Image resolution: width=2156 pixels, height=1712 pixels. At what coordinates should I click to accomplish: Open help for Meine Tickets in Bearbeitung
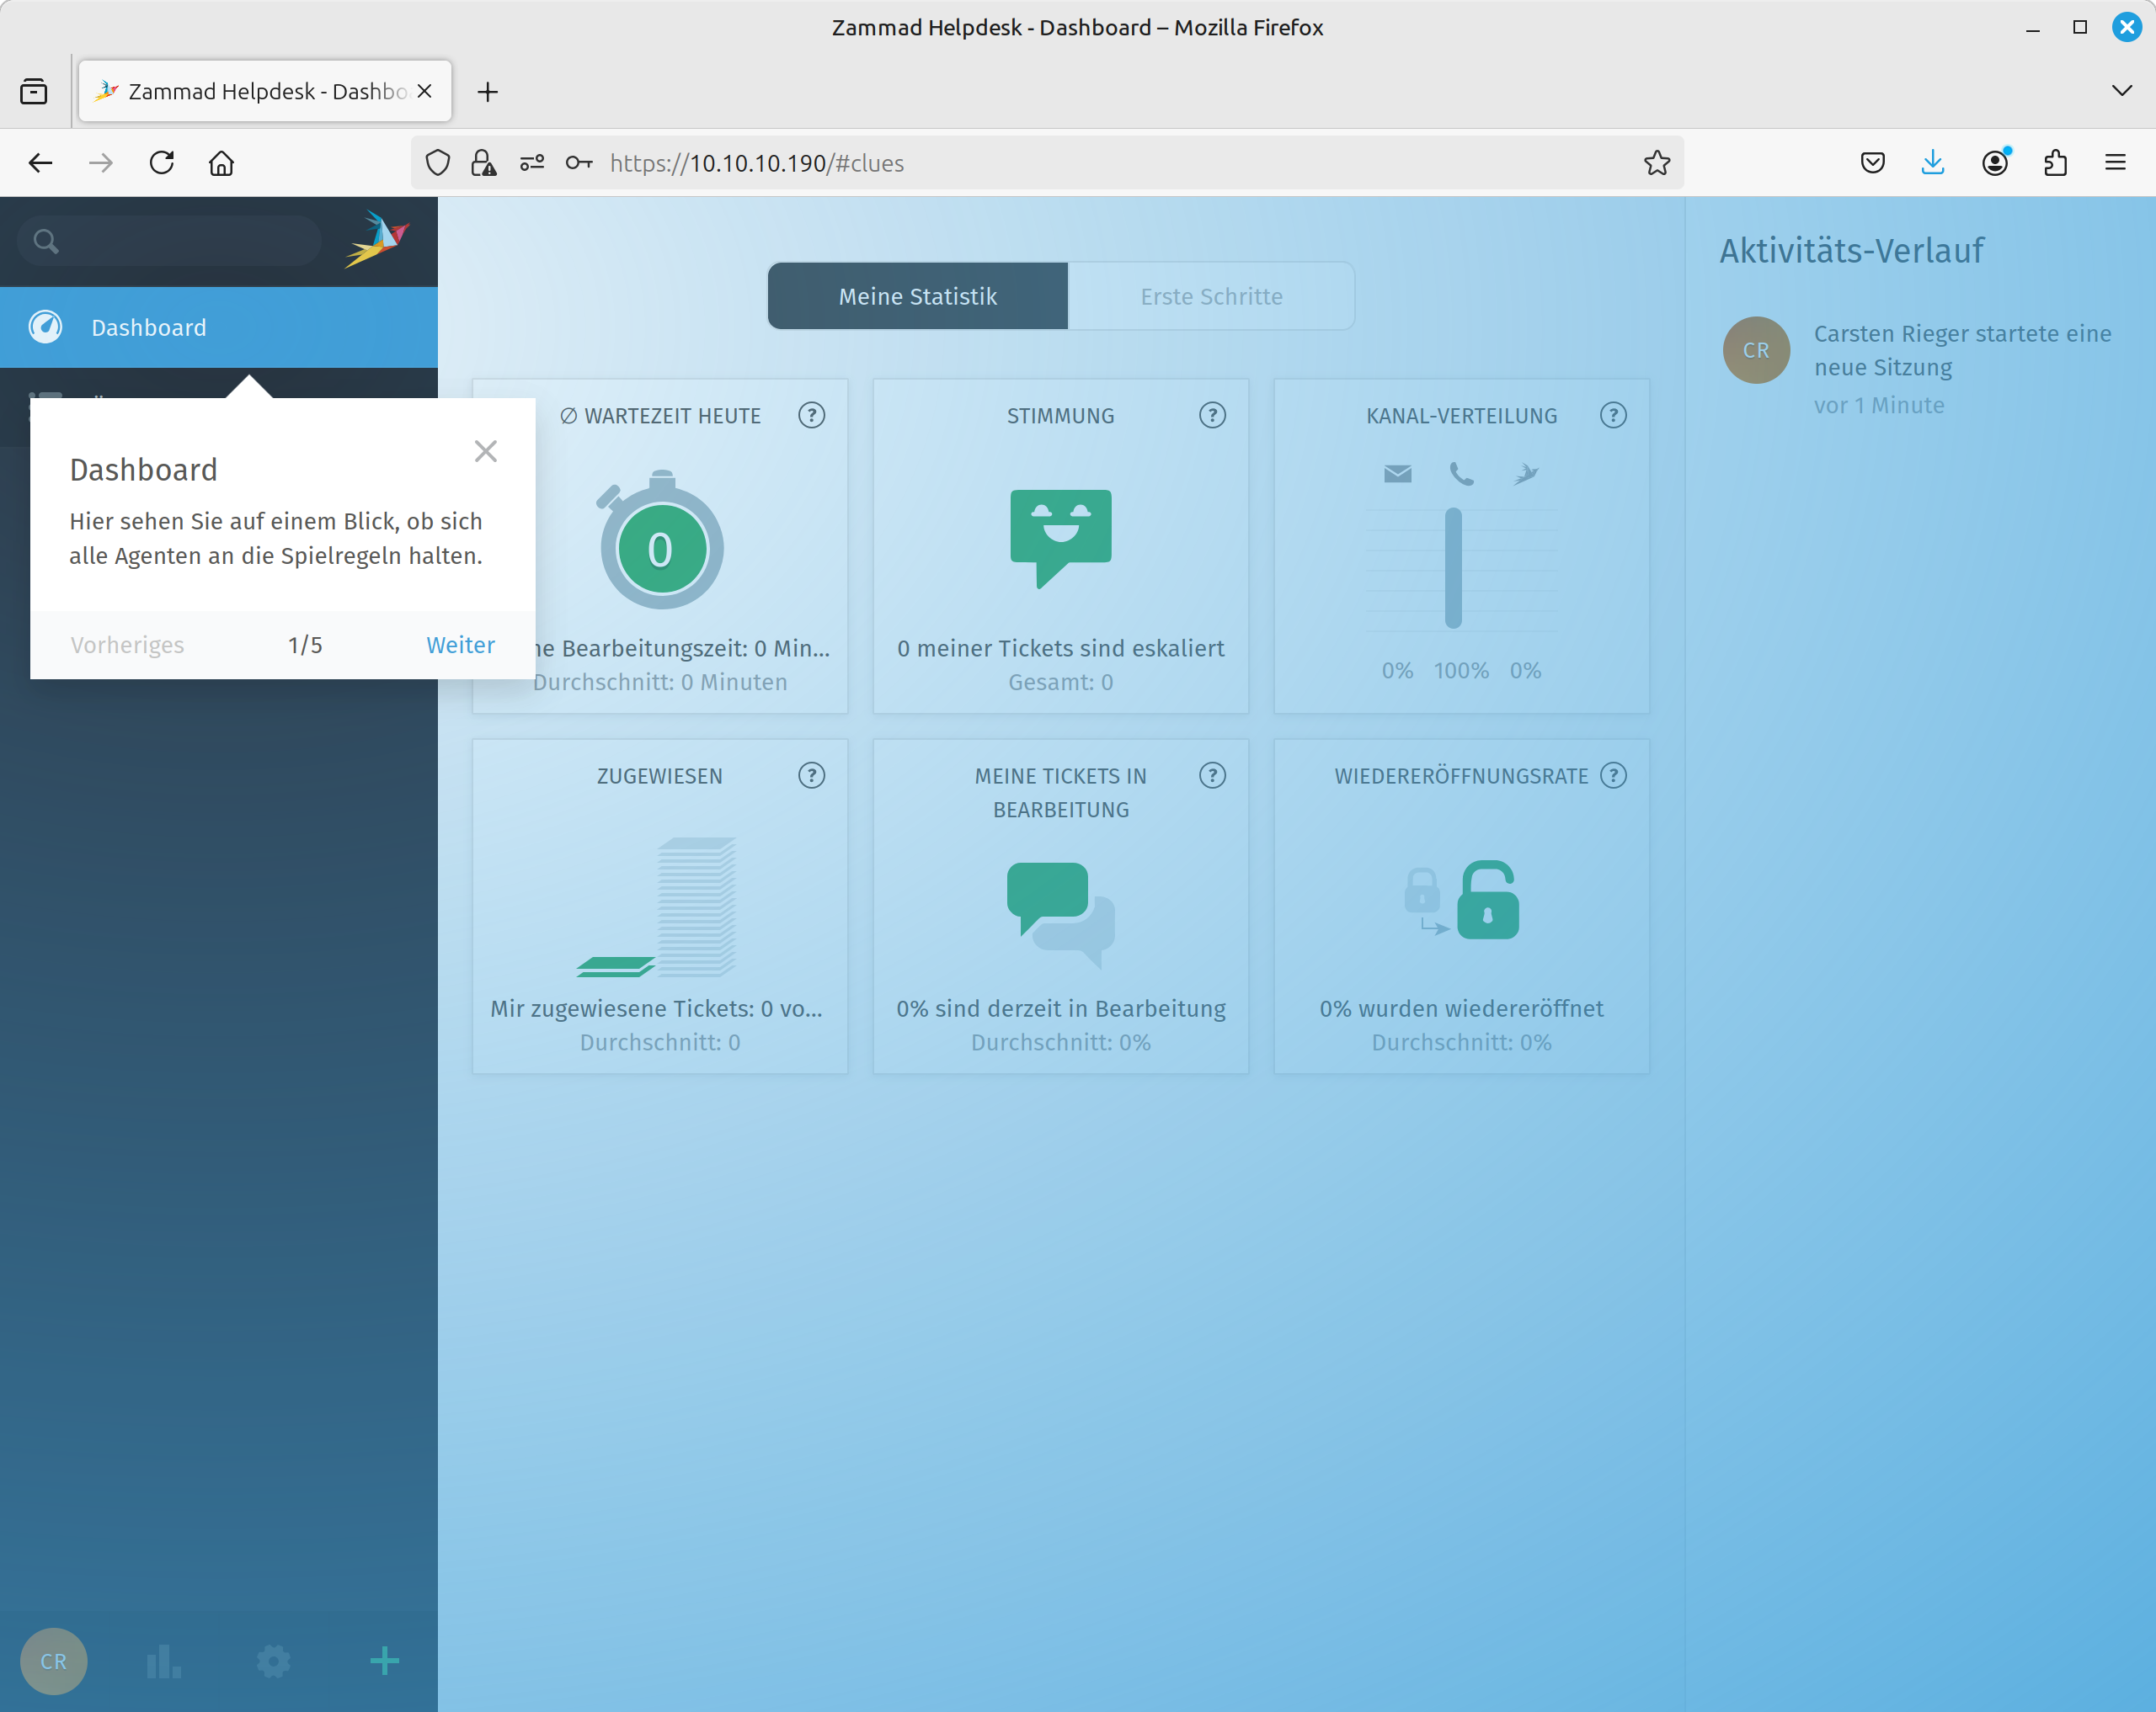pos(1212,775)
